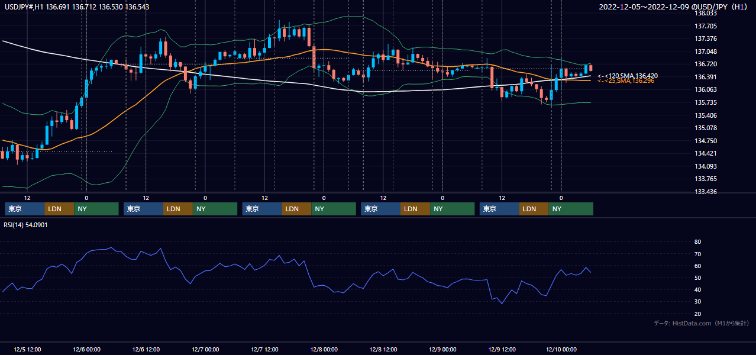
Task: Click the 137.376 price axis label
Action: click(x=705, y=38)
